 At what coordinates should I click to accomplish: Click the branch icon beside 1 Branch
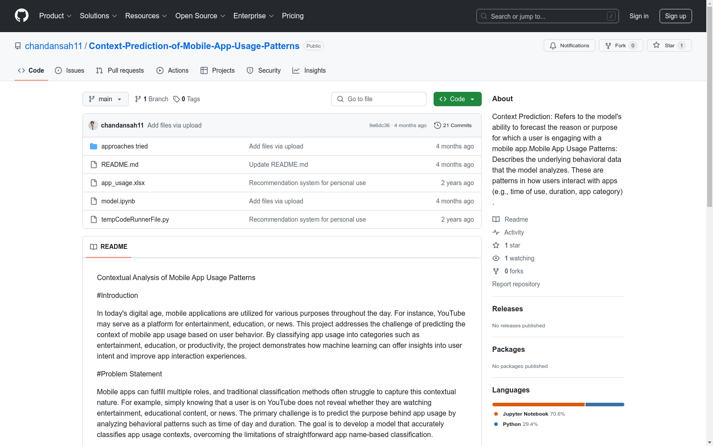point(138,99)
